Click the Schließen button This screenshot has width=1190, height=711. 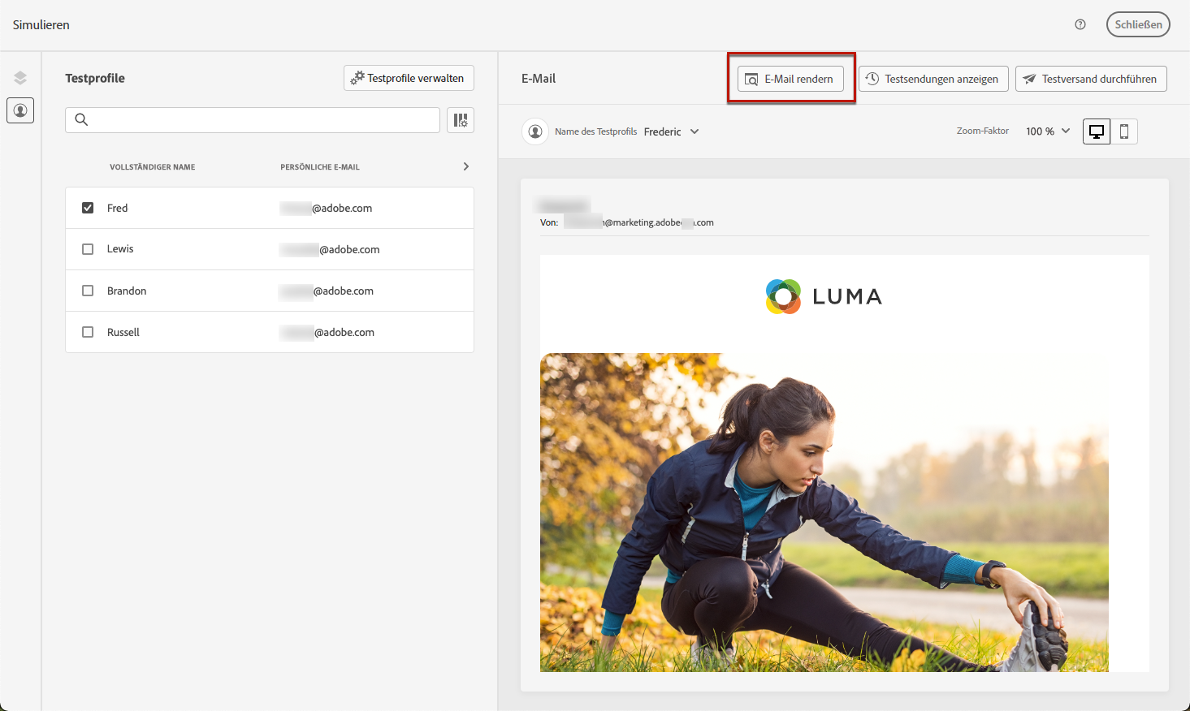tap(1138, 24)
